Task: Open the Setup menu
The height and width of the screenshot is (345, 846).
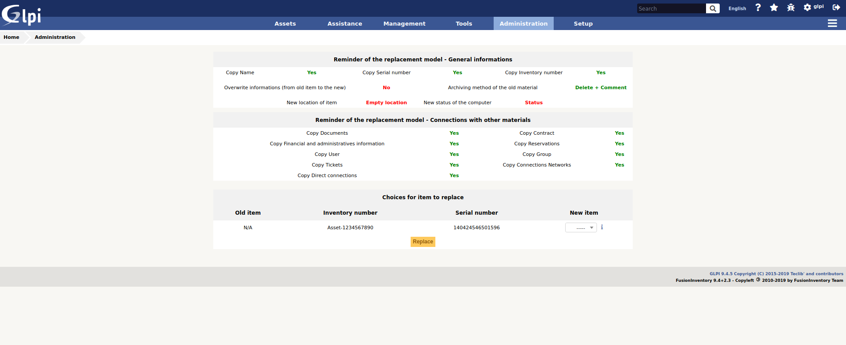Action: (583, 24)
